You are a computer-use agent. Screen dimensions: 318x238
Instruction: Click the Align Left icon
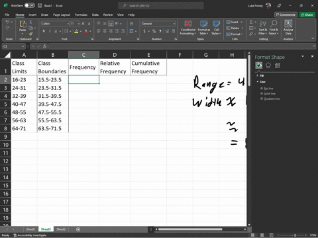coord(99,31)
